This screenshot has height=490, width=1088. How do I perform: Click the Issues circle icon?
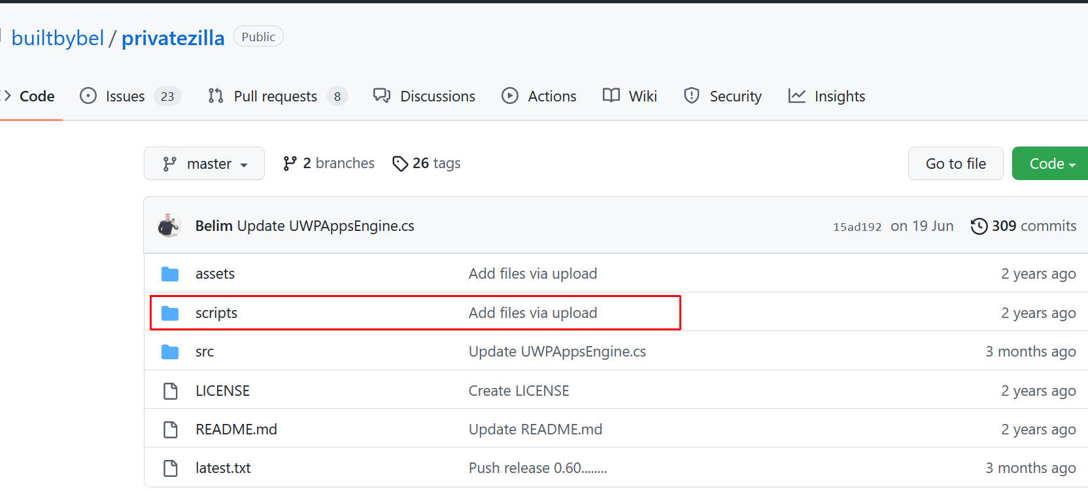[88, 96]
